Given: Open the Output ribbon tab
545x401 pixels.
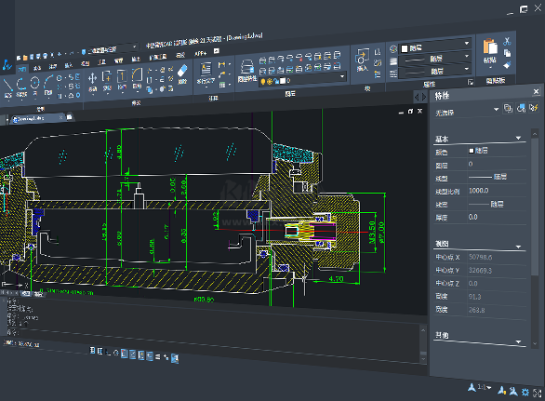Looking at the screenshot, I should [136, 59].
